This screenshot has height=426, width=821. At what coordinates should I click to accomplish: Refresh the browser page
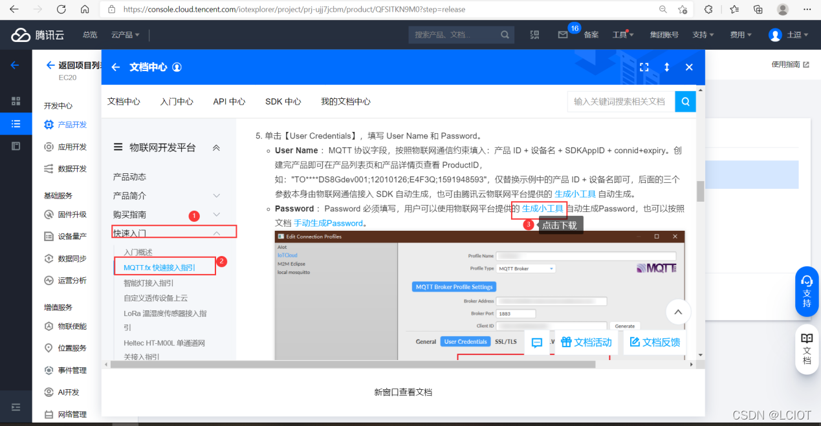61,10
